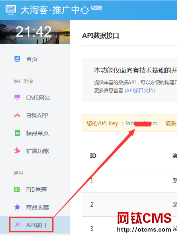Viewport: 177px width, 236px height.
Task: Click the green PID管理 card icon
Action: [17, 189]
